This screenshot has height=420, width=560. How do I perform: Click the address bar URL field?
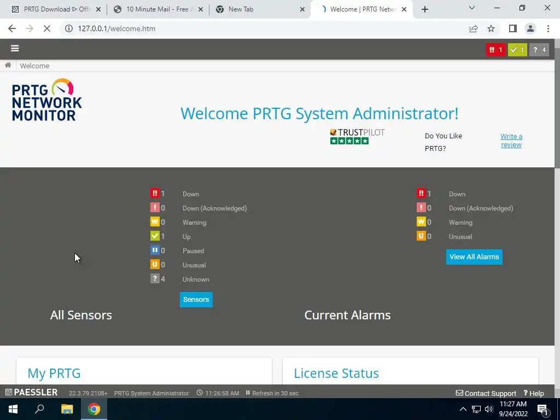point(264,28)
